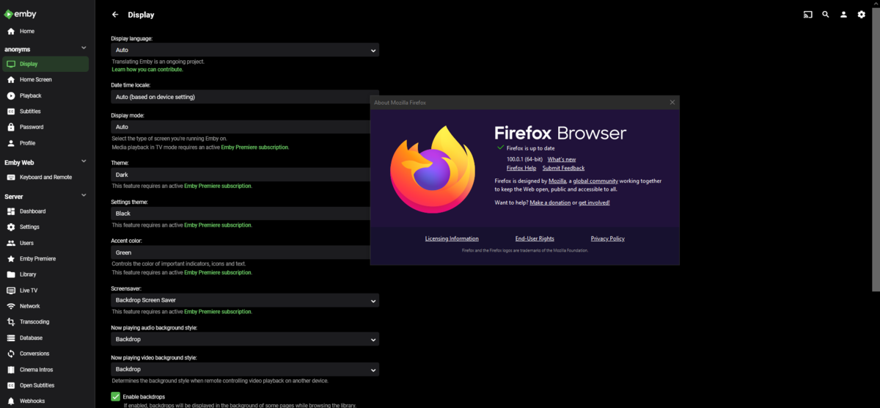Click the Cinema Intros film icon

click(x=11, y=370)
